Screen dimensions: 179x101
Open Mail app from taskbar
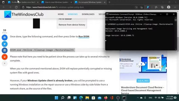pos(100,98)
